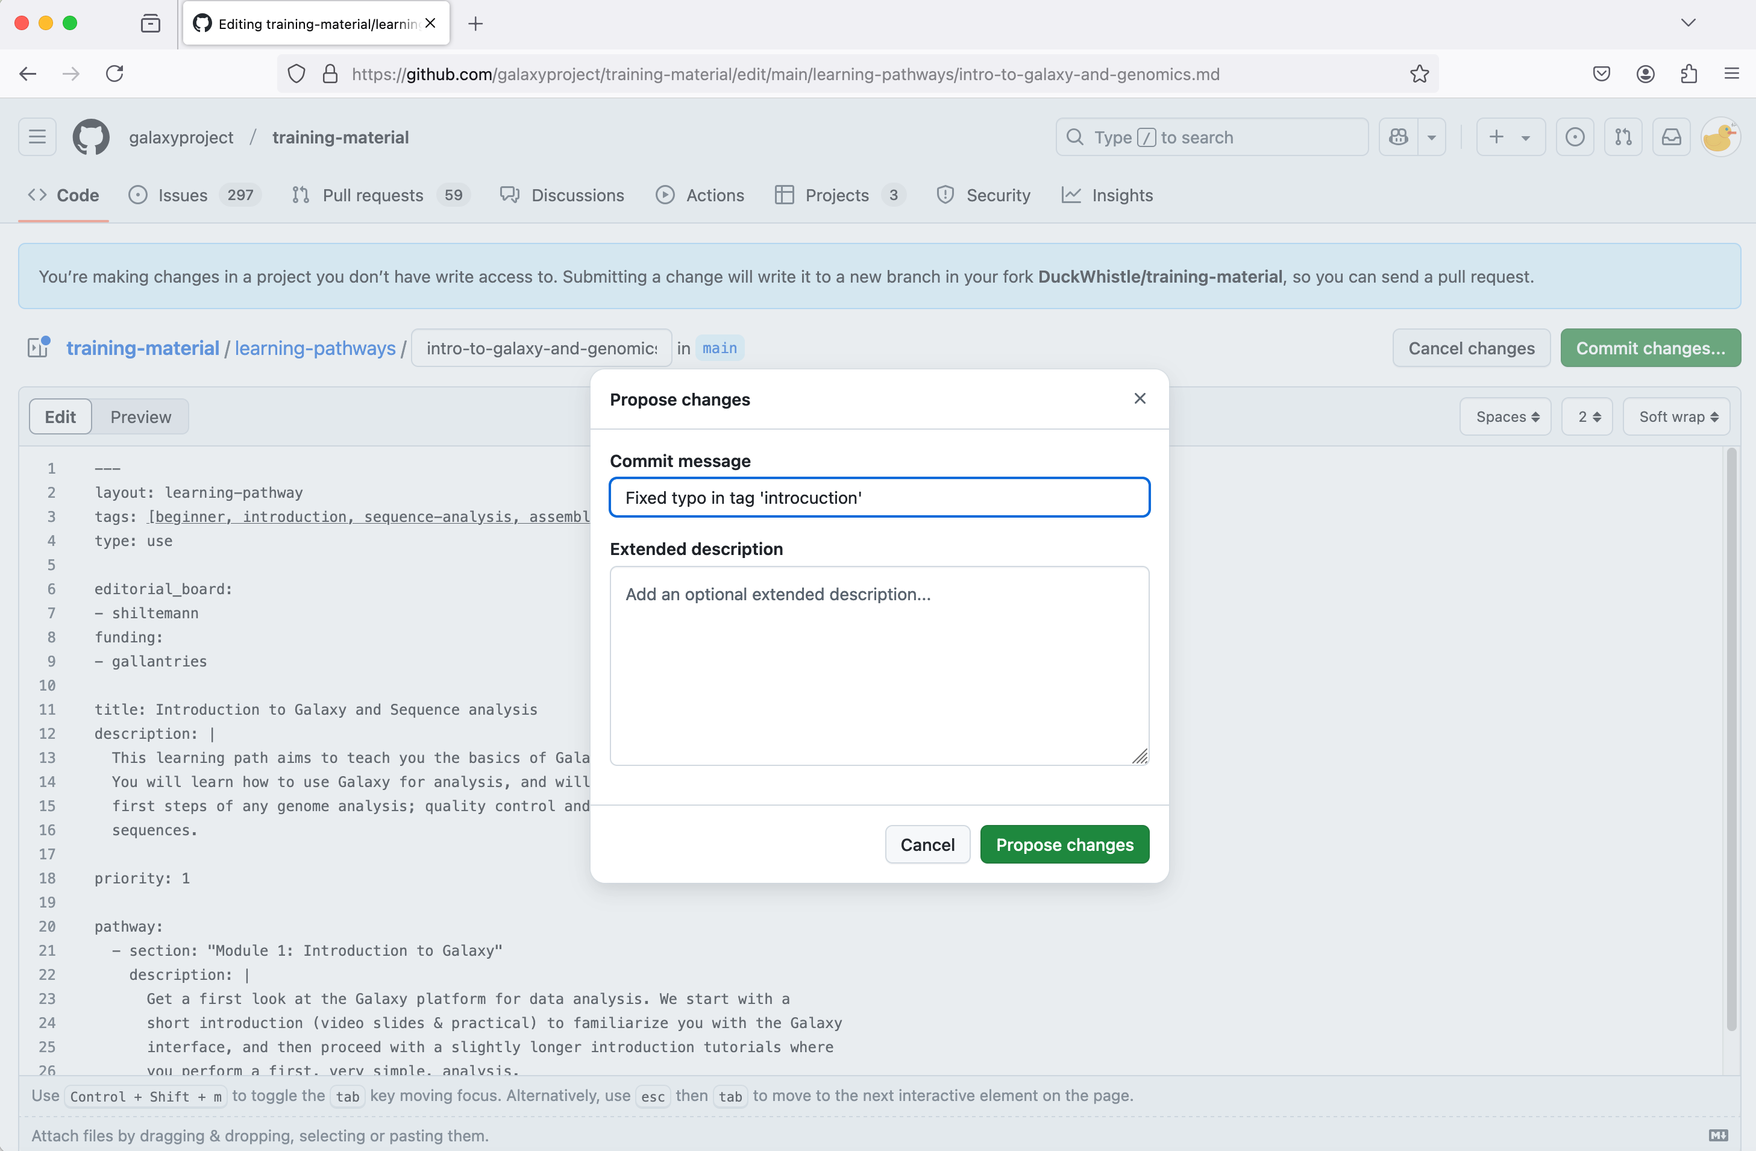The width and height of the screenshot is (1756, 1151).
Task: Open the Firefox application menu
Action: [1732, 74]
